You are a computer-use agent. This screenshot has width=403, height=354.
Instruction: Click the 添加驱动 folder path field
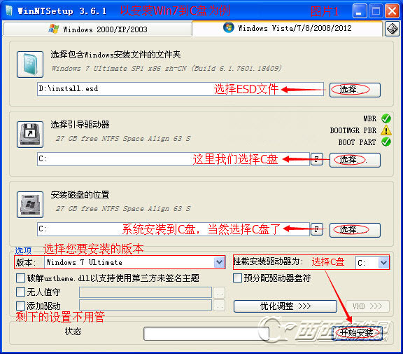[146, 305]
